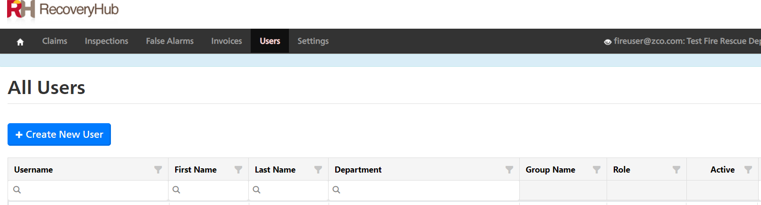Image resolution: width=761 pixels, height=205 pixels.
Task: Go to the Home icon in navbar
Action: 20,42
